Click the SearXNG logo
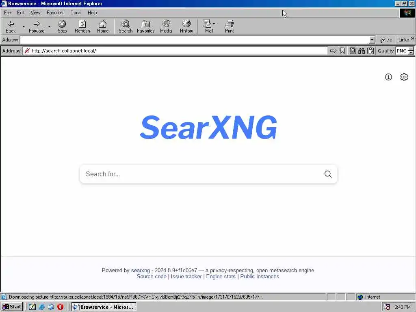 208,127
